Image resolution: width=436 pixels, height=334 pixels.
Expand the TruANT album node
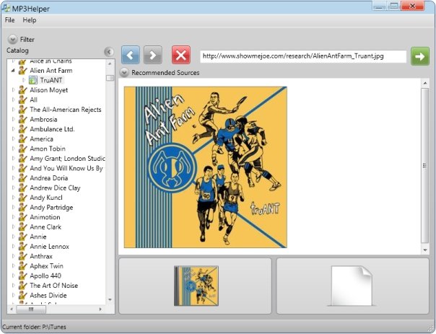coord(24,80)
